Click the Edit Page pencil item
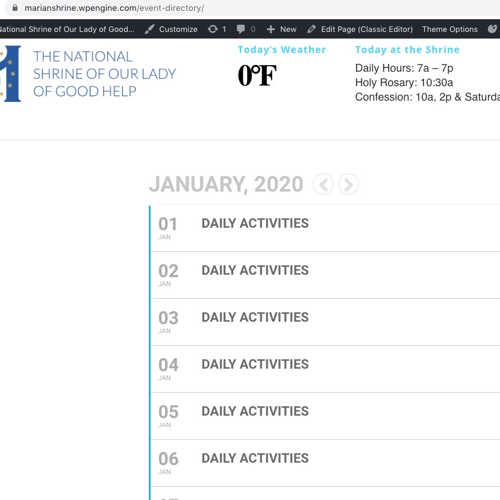The image size is (500, 500). [x=360, y=29]
